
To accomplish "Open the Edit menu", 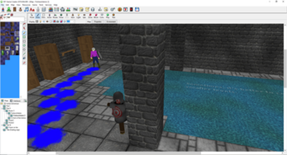I will (7, 5).
